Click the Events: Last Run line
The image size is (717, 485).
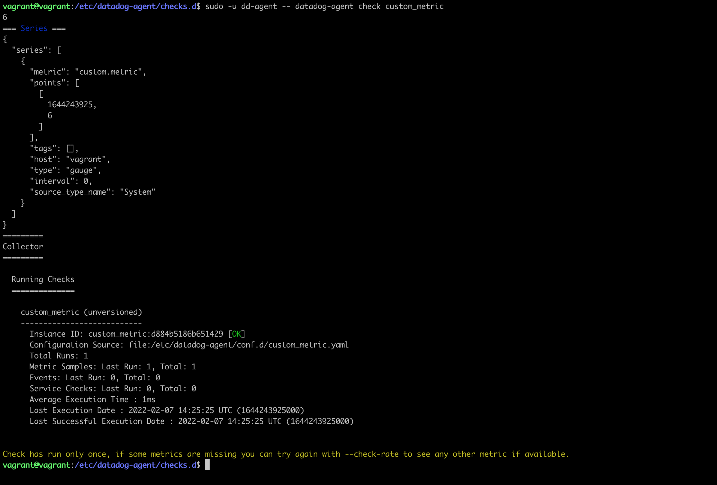click(x=95, y=378)
